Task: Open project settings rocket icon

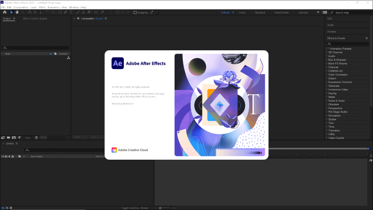Action: tap(19, 137)
